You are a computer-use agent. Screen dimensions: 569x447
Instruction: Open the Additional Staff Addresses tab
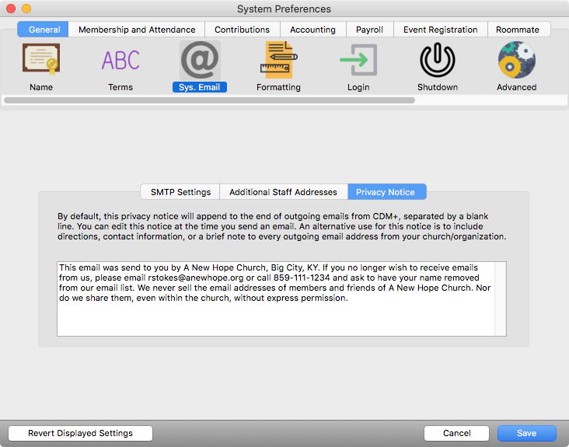click(283, 192)
